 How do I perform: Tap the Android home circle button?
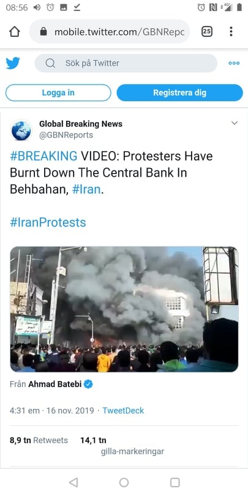pyautogui.click(x=124, y=482)
